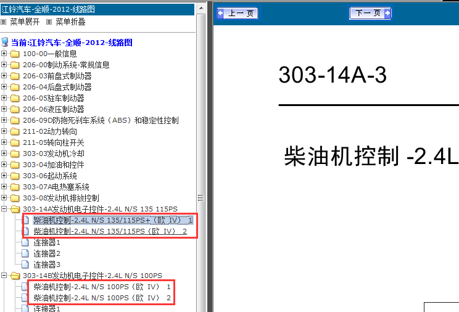Screen dimensions: 459x312
Task: Click the open folder icon of 303-14B
Action: pyautogui.click(x=15, y=276)
